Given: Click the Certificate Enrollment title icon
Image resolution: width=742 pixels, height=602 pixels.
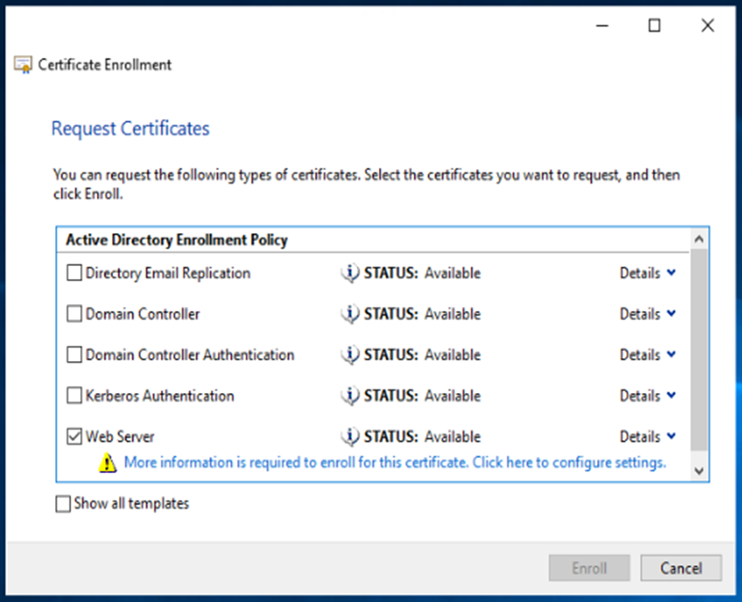Looking at the screenshot, I should pos(23,65).
